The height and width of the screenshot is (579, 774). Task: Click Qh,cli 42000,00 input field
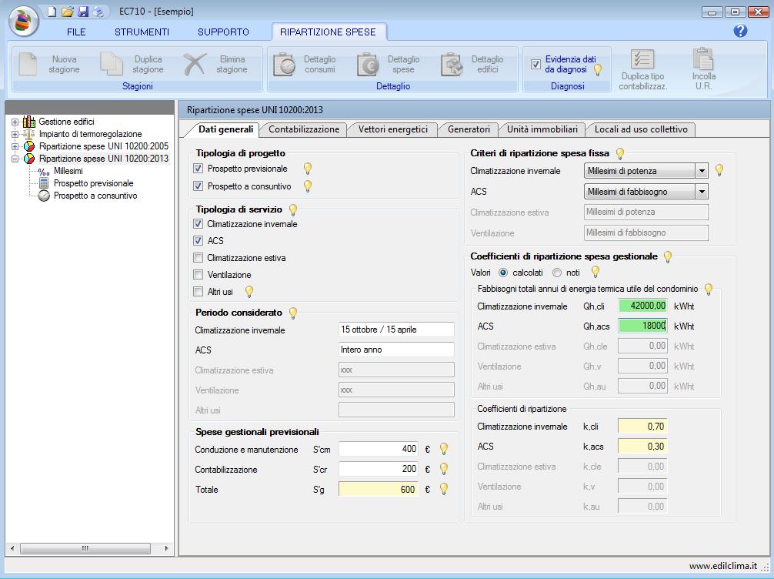(x=642, y=306)
